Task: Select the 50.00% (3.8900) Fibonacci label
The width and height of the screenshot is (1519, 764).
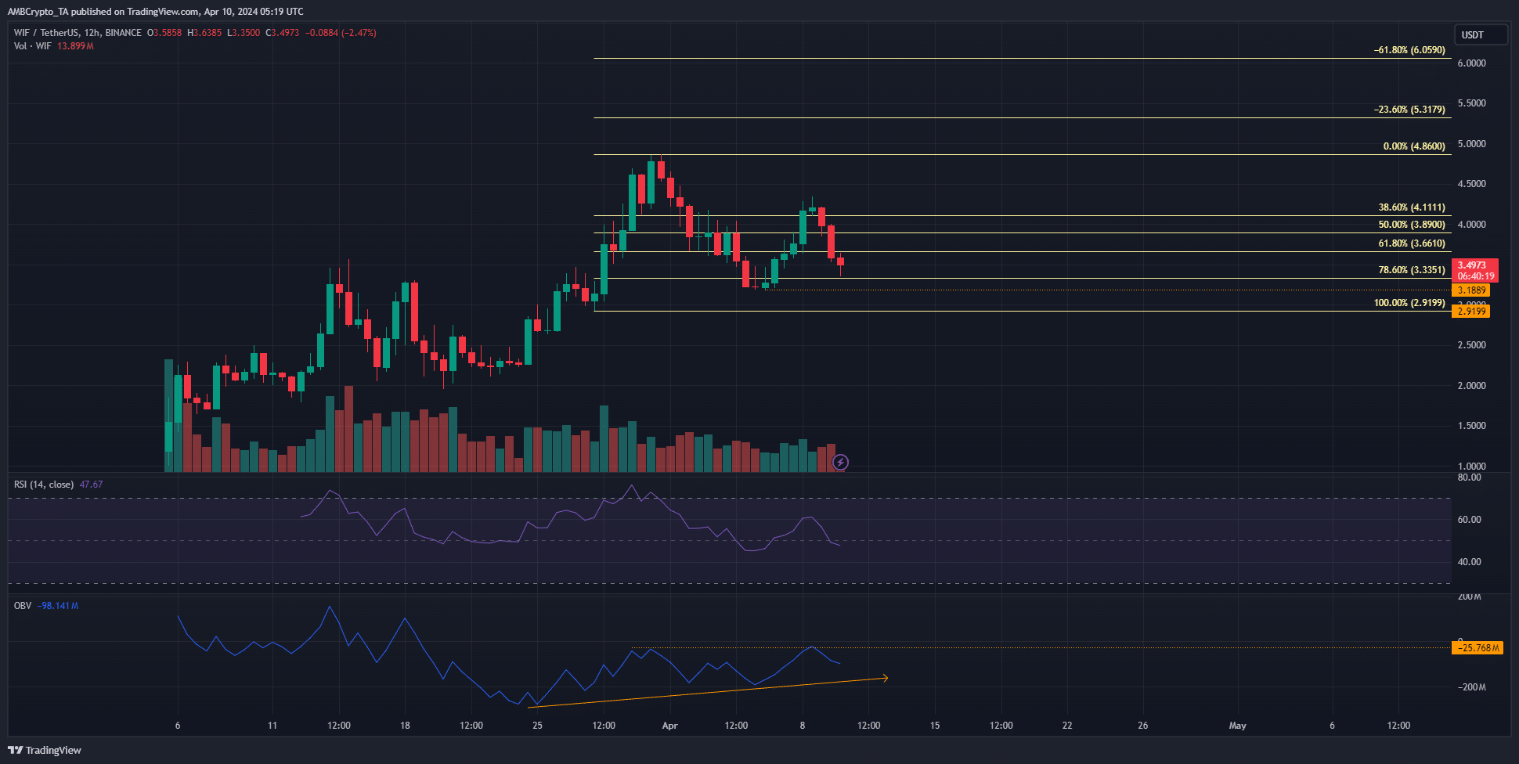Action: [x=1412, y=225]
